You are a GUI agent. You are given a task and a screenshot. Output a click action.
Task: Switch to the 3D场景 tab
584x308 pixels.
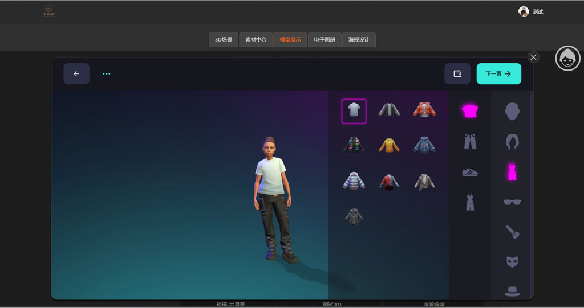[224, 39]
